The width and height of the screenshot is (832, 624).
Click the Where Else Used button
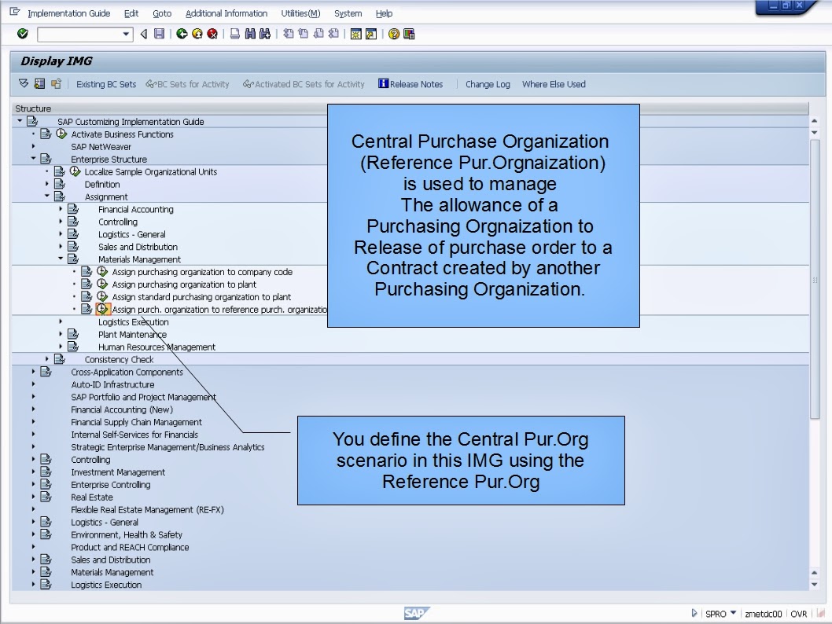pos(554,84)
